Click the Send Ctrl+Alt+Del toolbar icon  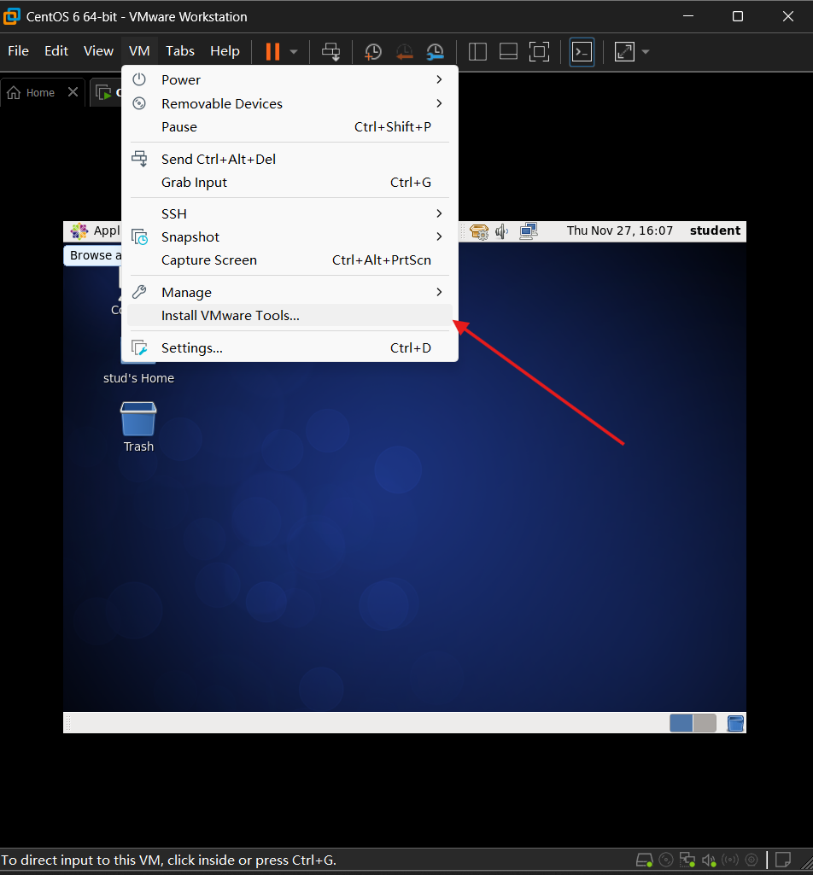(x=331, y=51)
